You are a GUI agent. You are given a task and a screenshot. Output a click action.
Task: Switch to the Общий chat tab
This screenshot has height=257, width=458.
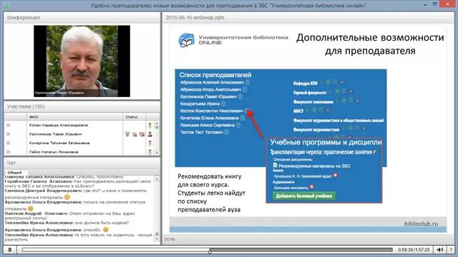[x=14, y=173]
